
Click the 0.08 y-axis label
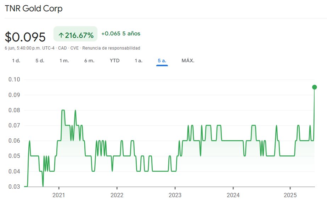pos(14,110)
